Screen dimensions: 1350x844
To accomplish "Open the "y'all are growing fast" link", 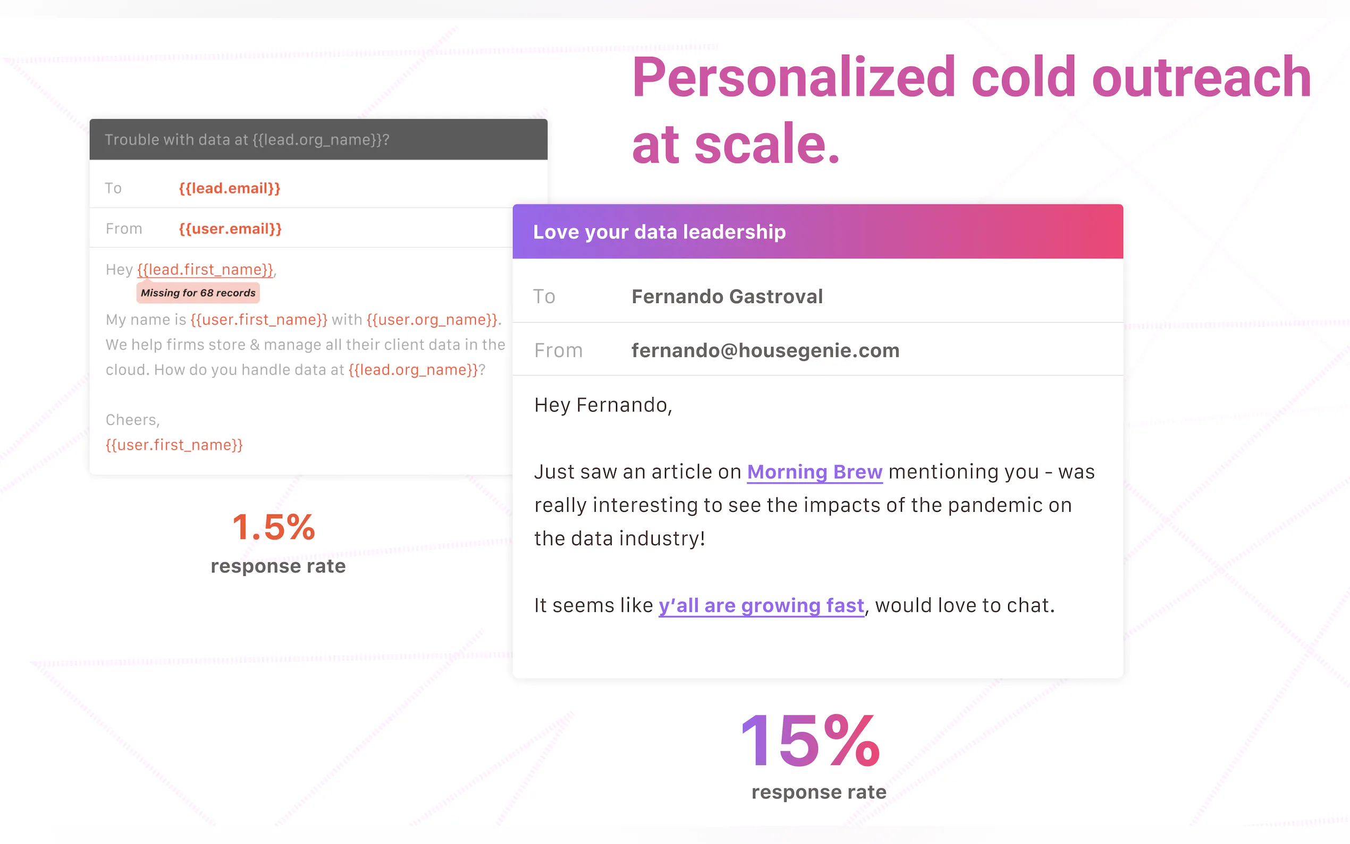I will coord(761,606).
